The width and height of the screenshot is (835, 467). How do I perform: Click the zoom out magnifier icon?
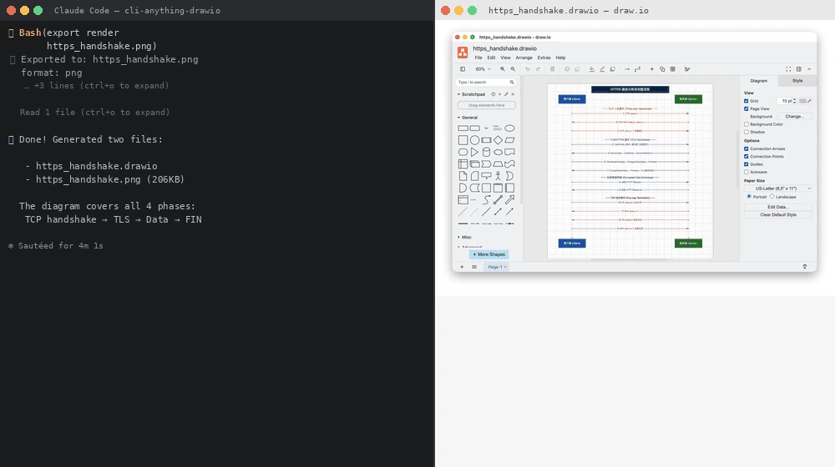click(x=513, y=69)
